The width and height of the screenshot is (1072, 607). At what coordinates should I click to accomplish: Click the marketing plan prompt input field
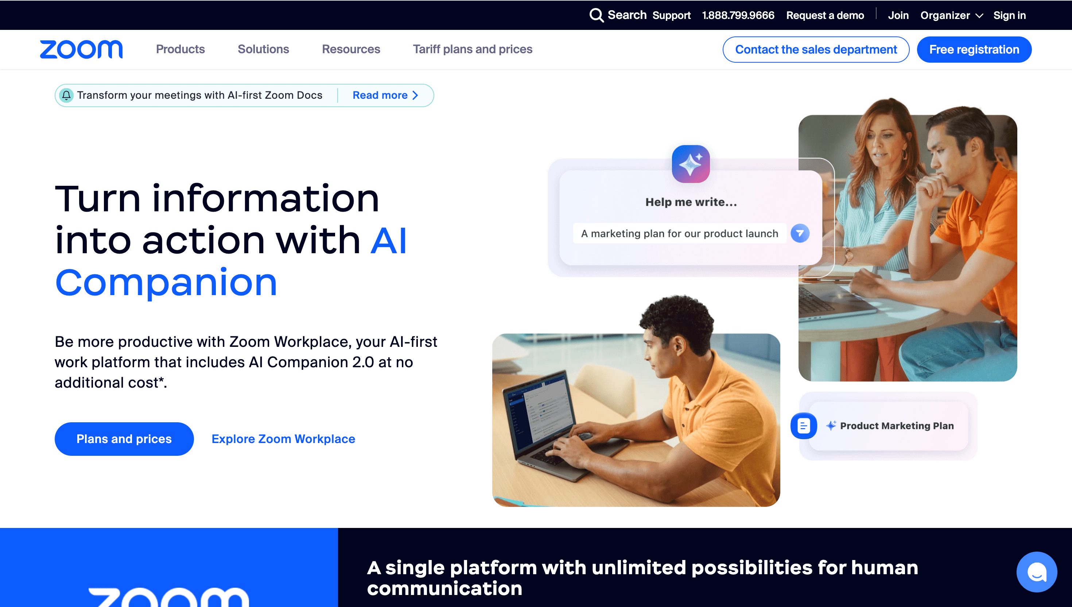click(x=680, y=234)
